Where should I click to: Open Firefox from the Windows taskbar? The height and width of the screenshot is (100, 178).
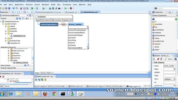pos(45,94)
